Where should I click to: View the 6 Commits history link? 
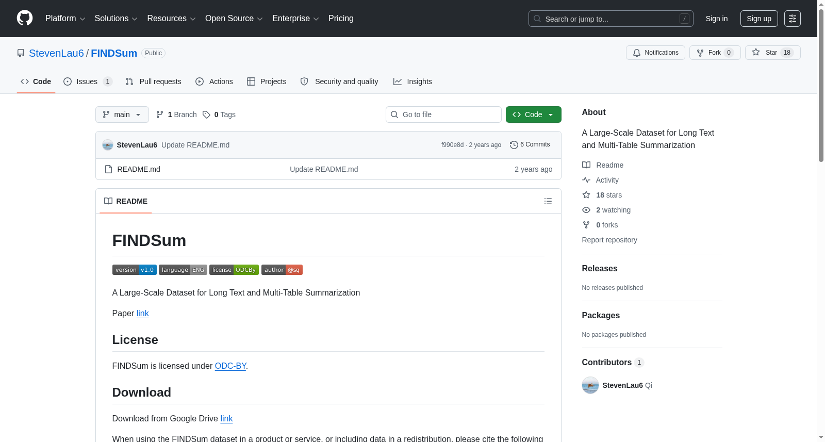(530, 145)
